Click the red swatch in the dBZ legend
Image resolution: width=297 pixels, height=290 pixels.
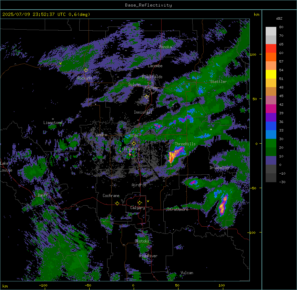271,49
